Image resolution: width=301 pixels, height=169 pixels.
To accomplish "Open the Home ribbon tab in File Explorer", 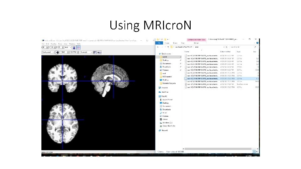I will (167, 43).
